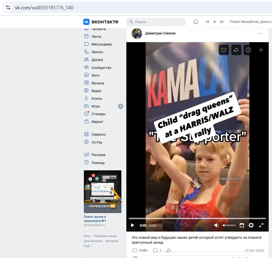272x258 pixels.
Task: Open ad link Поиск грузов и транспорта
Action: (x=95, y=219)
